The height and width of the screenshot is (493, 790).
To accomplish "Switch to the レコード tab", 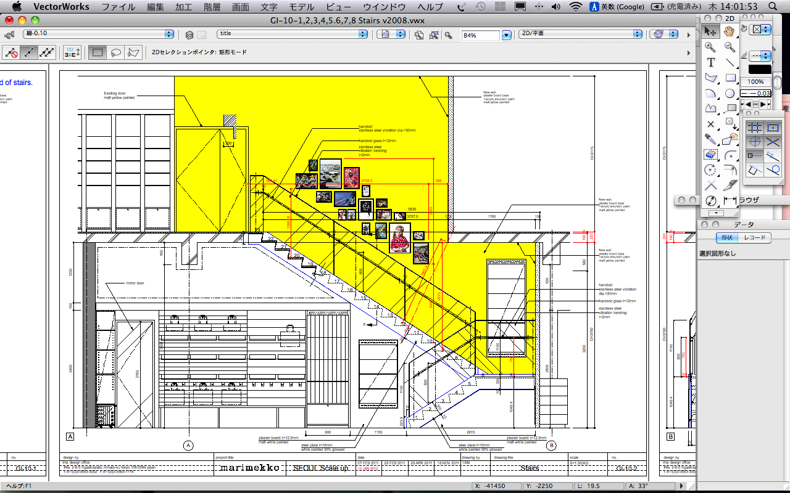I will coord(754,238).
